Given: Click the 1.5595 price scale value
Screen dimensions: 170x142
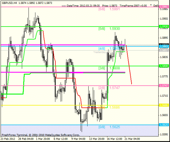Looking at the screenshot, I should [164, 134].
